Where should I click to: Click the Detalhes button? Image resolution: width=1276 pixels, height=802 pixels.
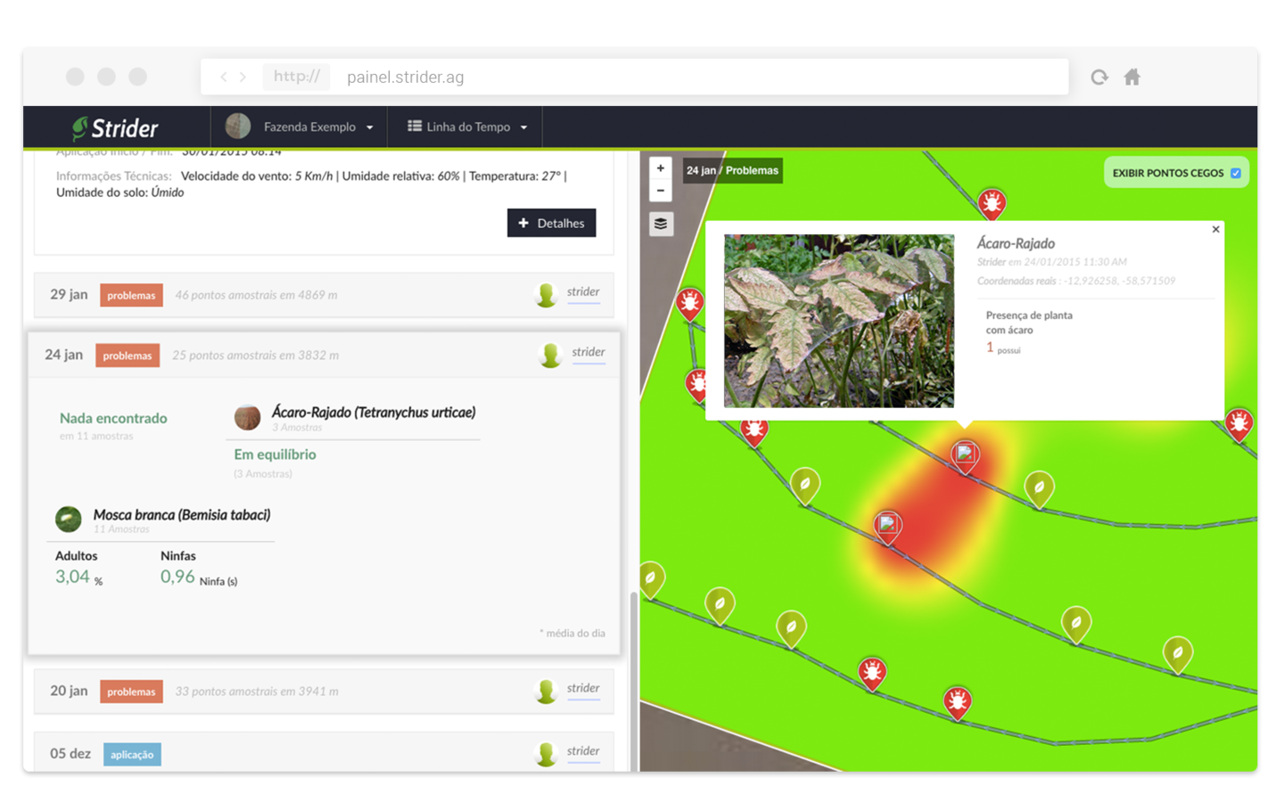[551, 223]
